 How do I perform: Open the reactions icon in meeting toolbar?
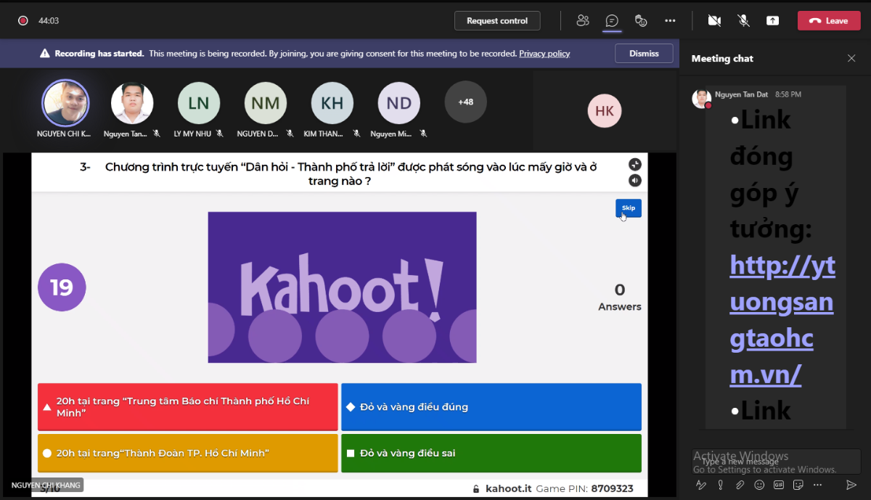click(641, 20)
